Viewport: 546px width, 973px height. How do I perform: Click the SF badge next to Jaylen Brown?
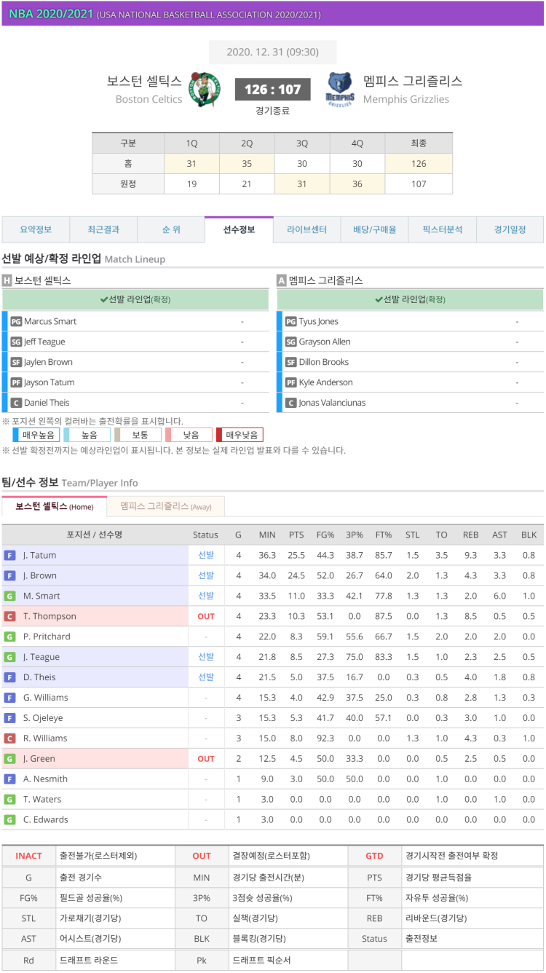pyautogui.click(x=16, y=362)
